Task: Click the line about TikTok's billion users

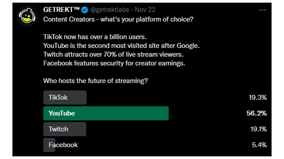Action: tap(95, 37)
